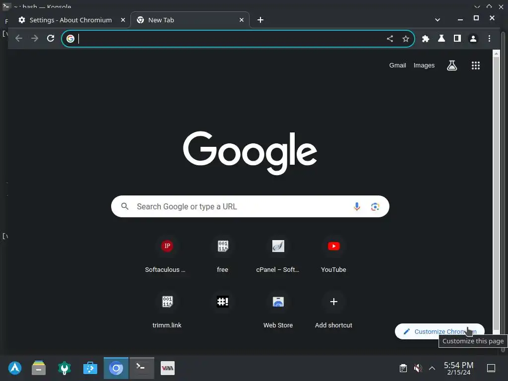
Task: Close the New Tab tab
Action: pos(242,20)
